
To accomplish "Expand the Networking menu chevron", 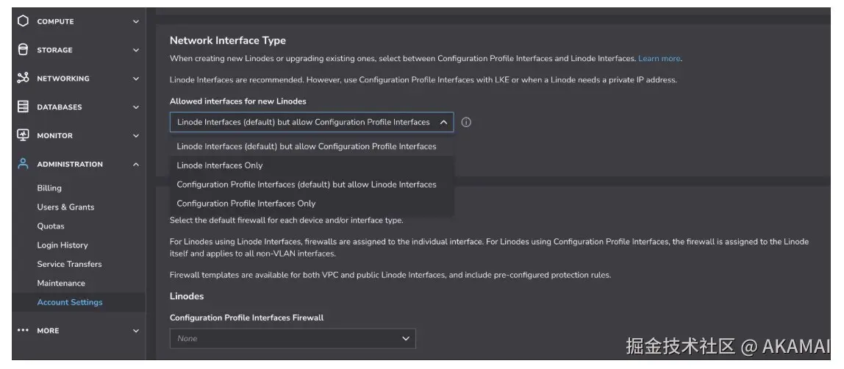I will [x=135, y=79].
